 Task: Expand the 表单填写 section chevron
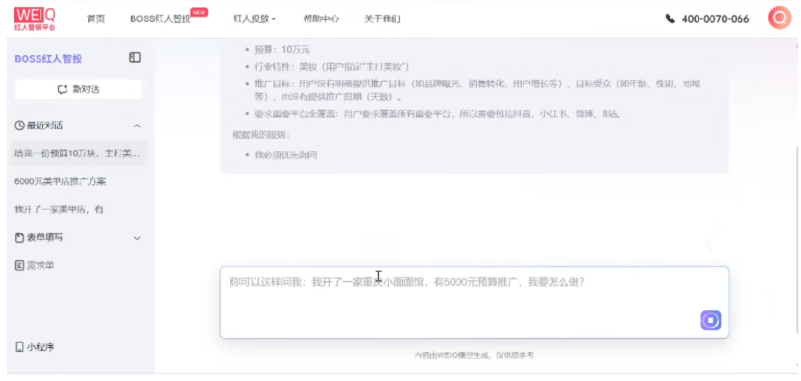click(137, 238)
